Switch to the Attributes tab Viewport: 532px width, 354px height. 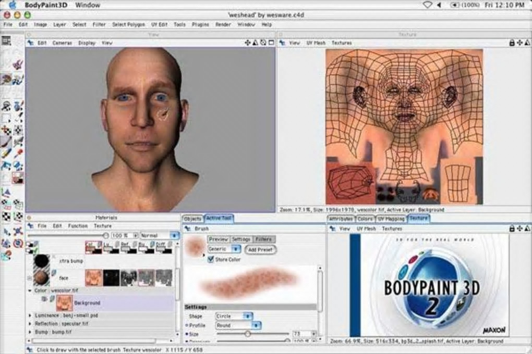click(341, 219)
